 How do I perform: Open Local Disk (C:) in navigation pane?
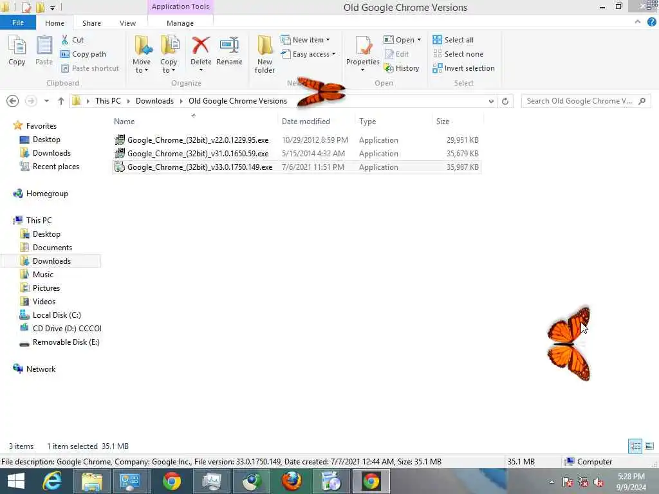57,315
